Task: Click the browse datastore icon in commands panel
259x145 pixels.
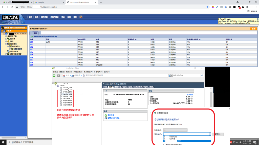Action: (x=106, y=118)
